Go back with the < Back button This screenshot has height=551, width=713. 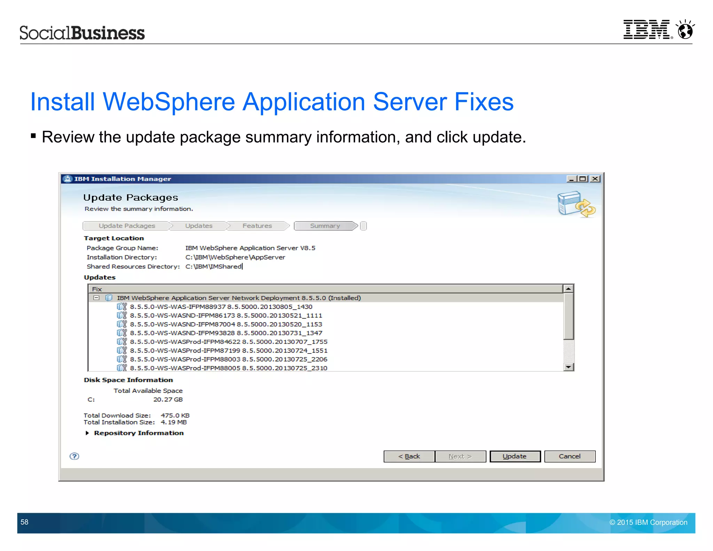[x=409, y=456]
